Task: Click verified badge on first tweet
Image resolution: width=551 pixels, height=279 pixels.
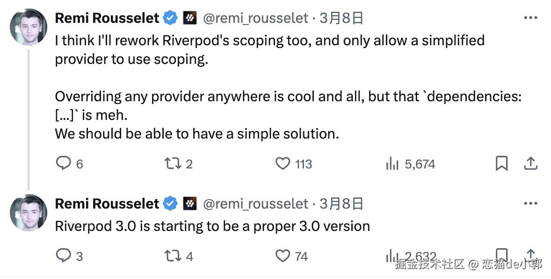Action: (170, 18)
